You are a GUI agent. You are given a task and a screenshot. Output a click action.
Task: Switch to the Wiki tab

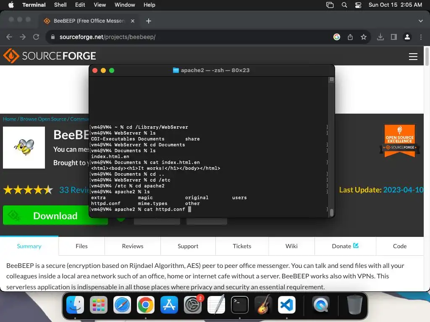[291, 246]
